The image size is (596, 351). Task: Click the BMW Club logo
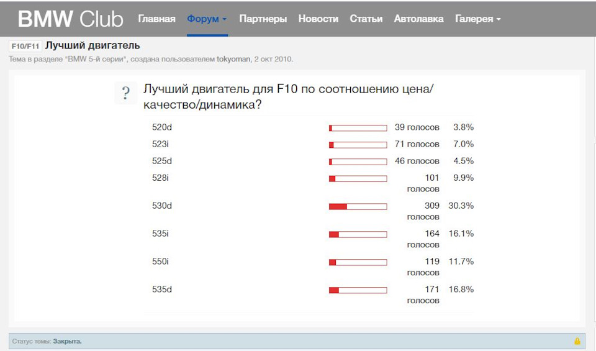(70, 19)
